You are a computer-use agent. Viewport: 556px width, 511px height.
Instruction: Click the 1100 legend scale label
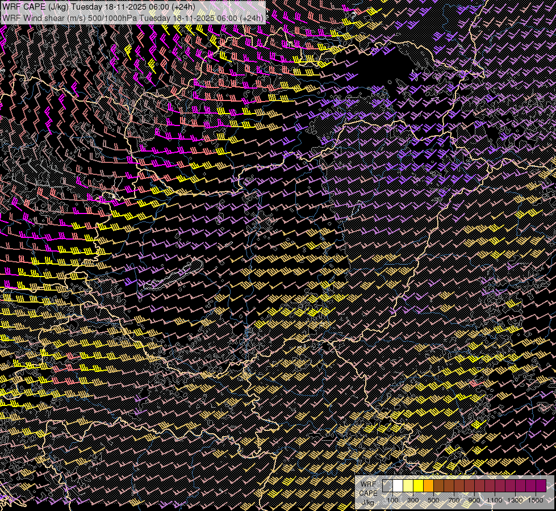point(495,500)
